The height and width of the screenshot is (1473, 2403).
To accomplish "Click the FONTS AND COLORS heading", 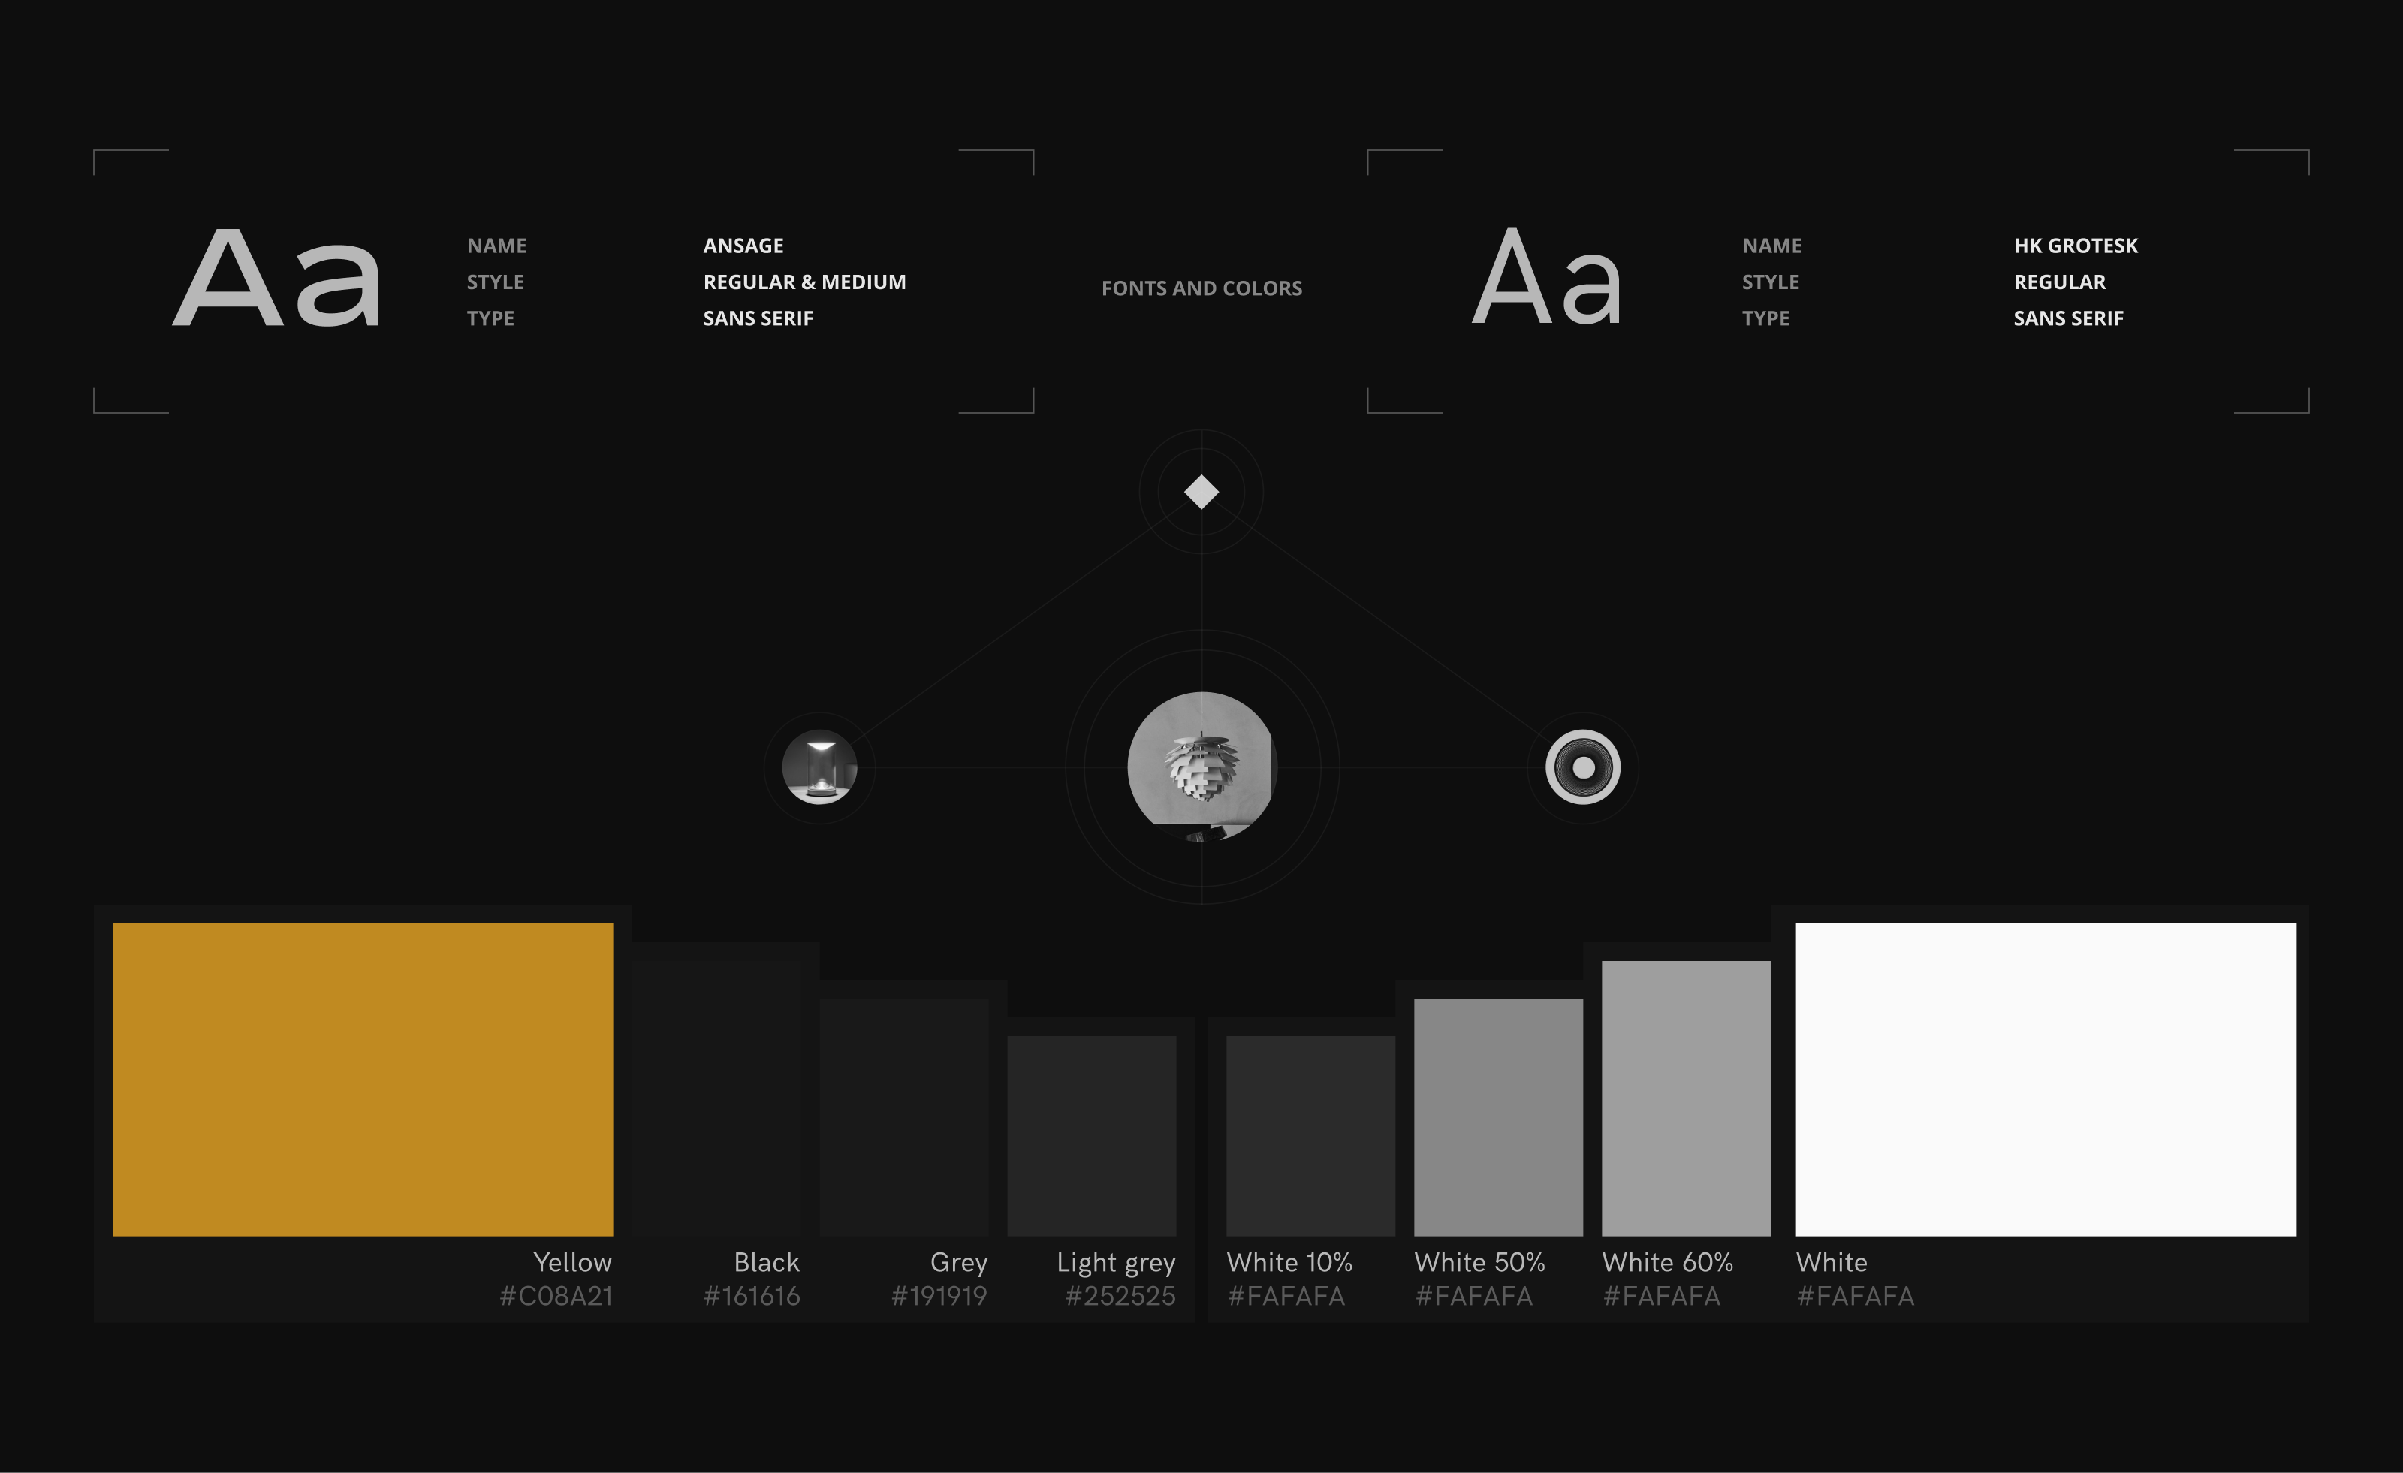I will (1201, 288).
